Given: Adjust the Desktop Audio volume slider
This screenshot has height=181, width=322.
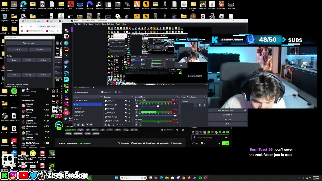Looking at the screenshot, I should 158,106.
